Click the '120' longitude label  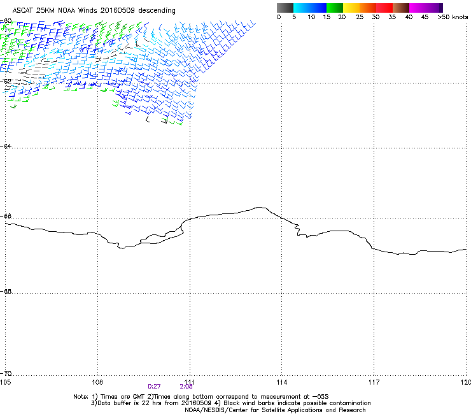click(466, 382)
